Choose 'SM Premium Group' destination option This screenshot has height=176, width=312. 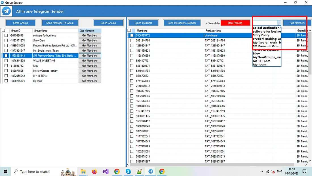tap(267, 46)
